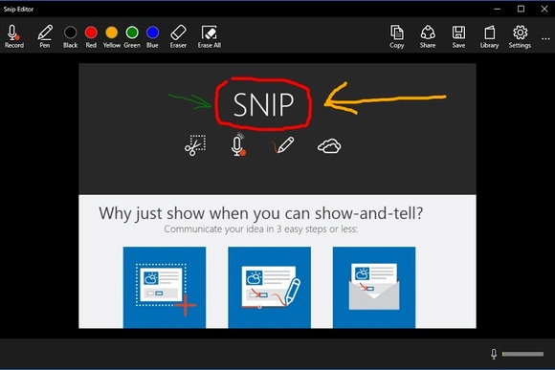Pick the Green ink color

132,36
